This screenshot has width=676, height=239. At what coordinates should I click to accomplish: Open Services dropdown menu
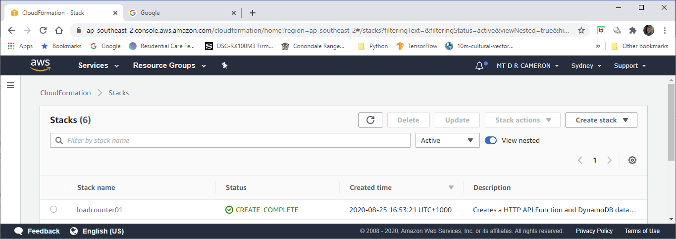[99, 65]
